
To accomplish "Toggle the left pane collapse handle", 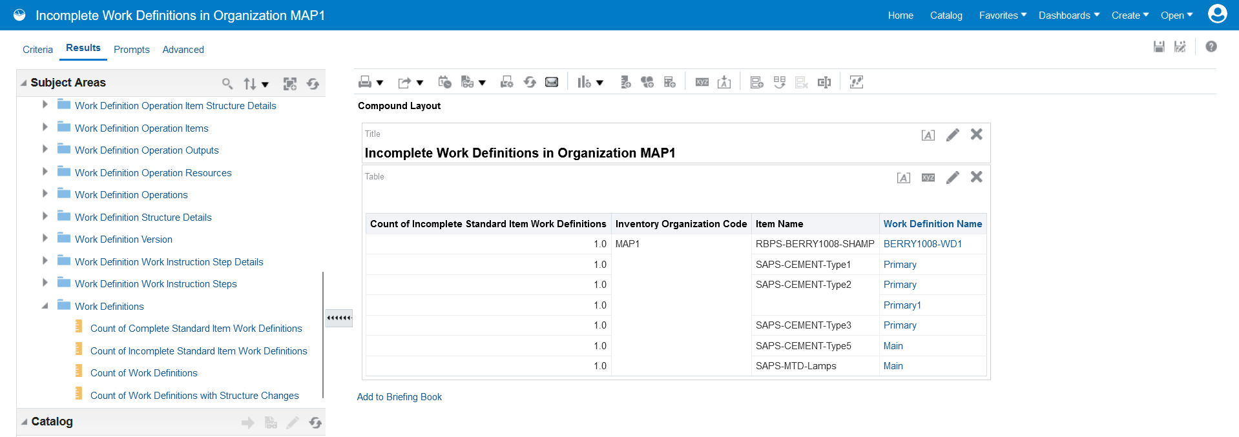I will tap(339, 318).
